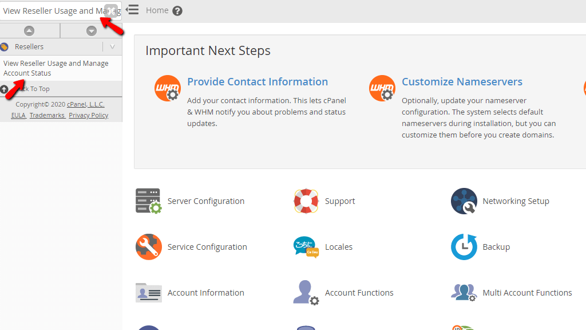Open View Reseller Usage and Manage Account Status

pos(56,68)
